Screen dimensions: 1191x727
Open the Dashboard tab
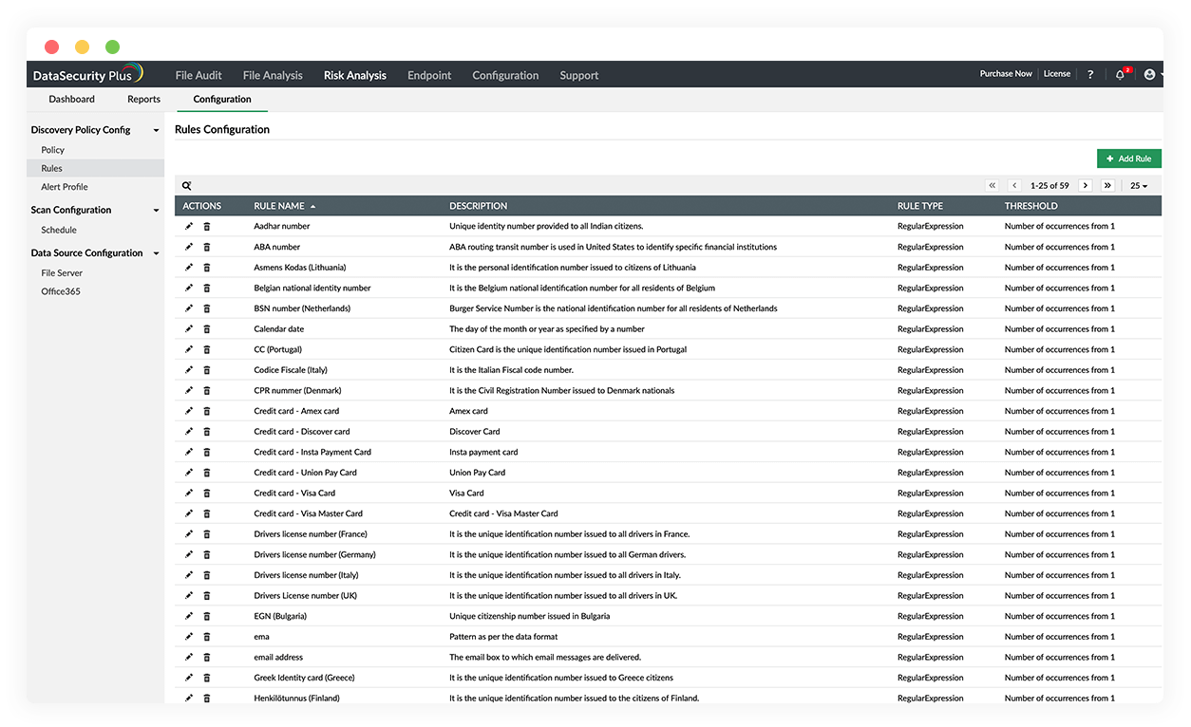coord(71,99)
